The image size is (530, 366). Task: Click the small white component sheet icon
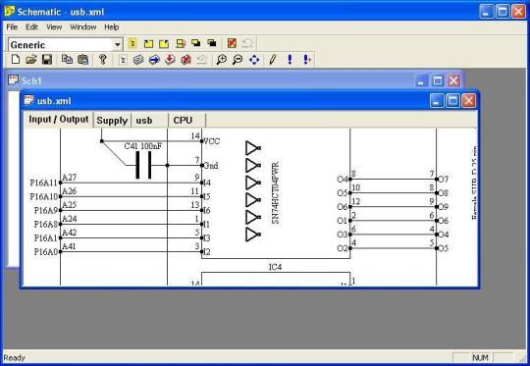(123, 60)
